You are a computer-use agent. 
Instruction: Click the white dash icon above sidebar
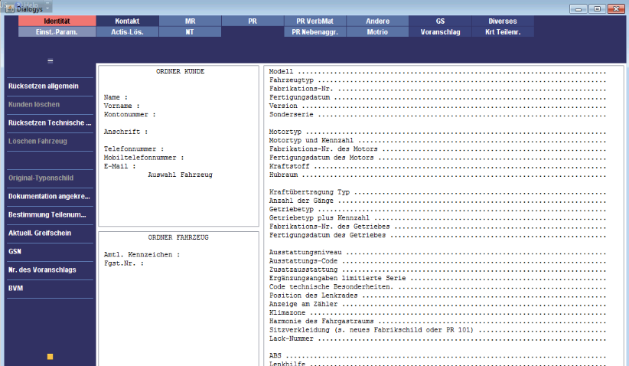50,60
